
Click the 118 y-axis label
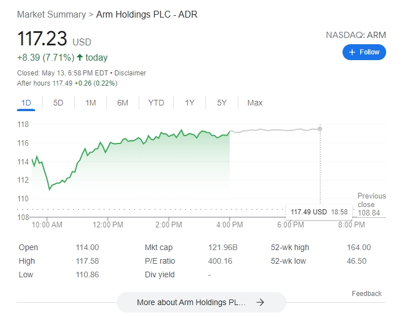[x=23, y=124]
